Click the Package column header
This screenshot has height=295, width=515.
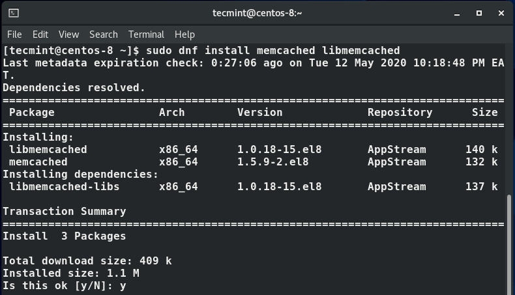click(x=32, y=113)
